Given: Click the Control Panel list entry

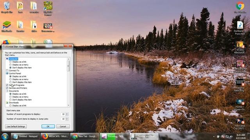Looking at the screenshot, I should [x=15, y=73].
